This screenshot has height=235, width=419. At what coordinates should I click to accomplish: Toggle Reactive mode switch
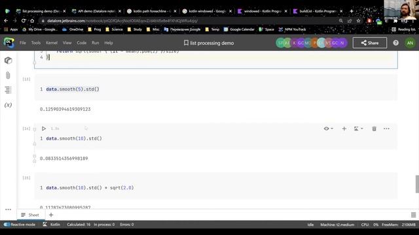pos(7,225)
